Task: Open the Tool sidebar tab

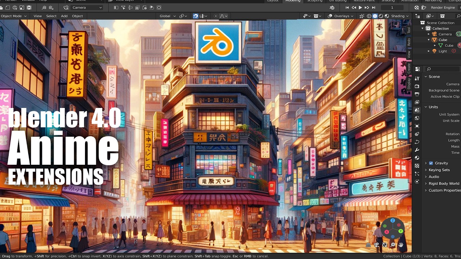Action: (409, 30)
